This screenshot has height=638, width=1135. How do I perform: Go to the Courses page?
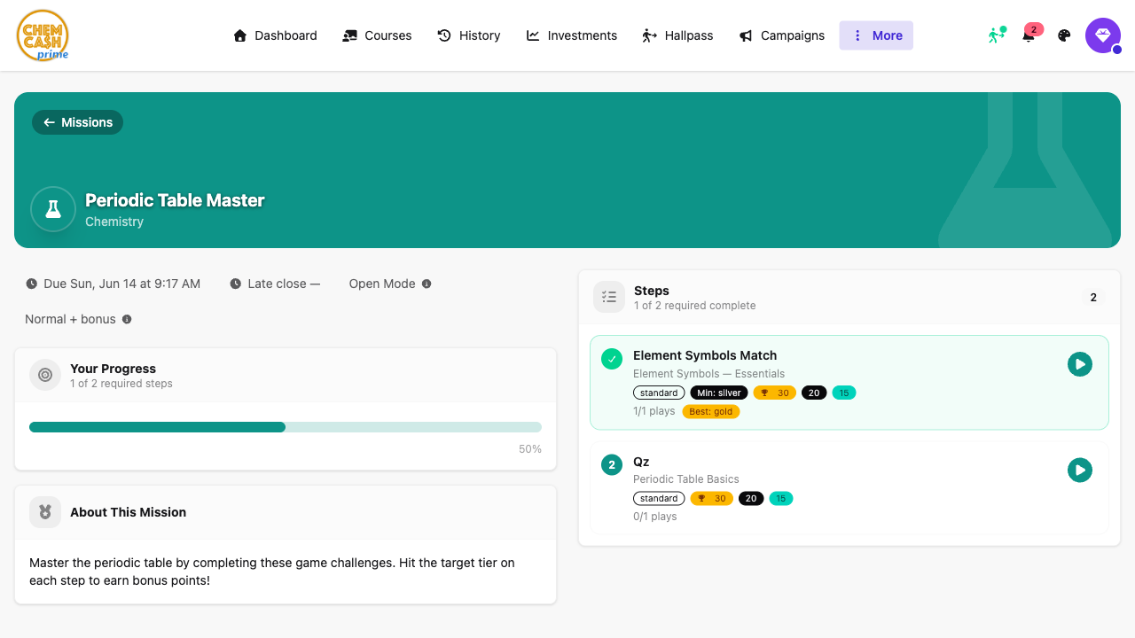tap(377, 35)
